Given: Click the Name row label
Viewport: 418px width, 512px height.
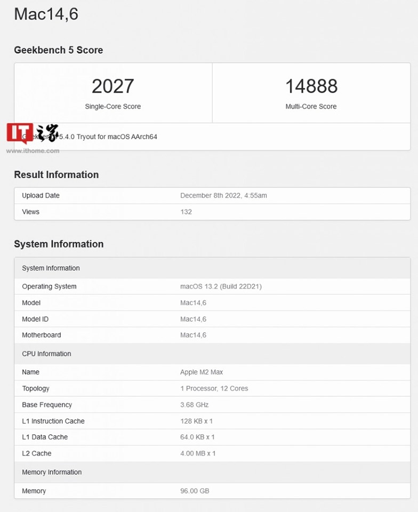Looking at the screenshot, I should click(x=31, y=372).
